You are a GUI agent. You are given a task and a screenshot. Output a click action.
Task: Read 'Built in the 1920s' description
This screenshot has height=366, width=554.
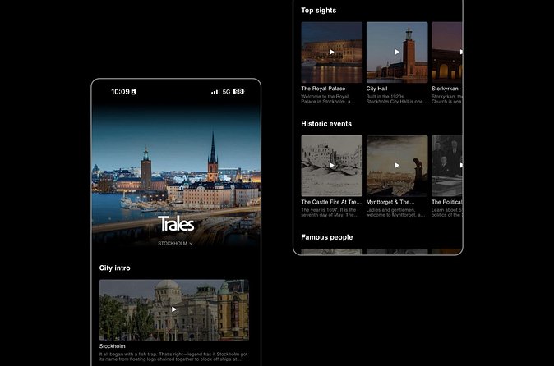pyautogui.click(x=396, y=99)
